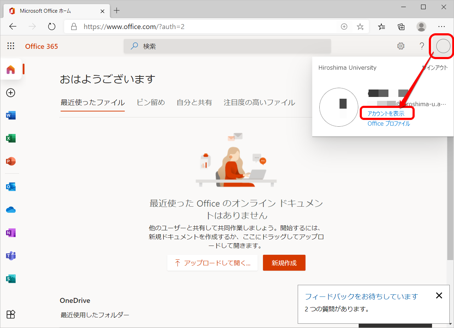Click 最近使用したフォルダー text
The height and width of the screenshot is (328, 454).
pos(95,315)
